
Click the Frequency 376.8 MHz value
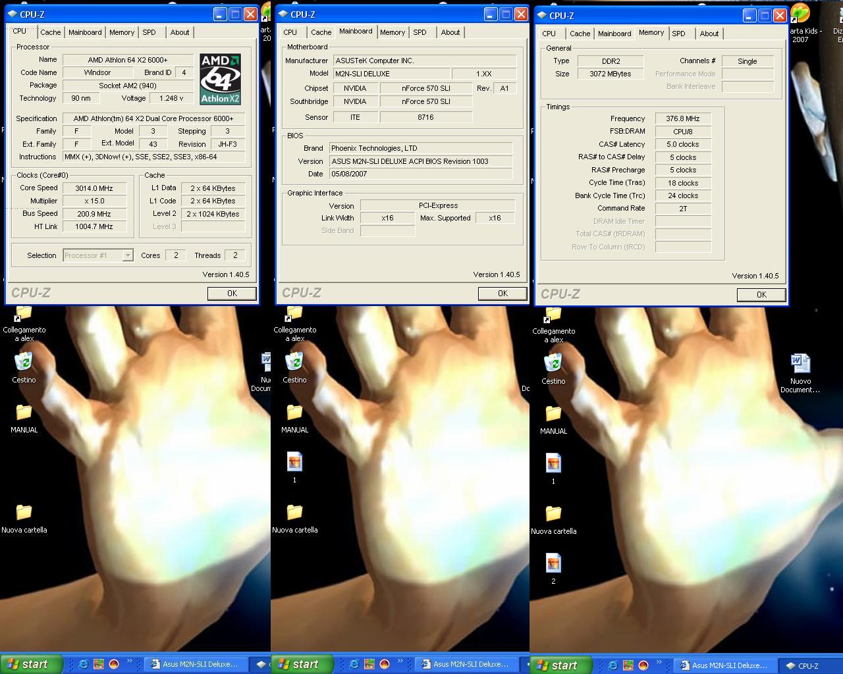tap(683, 118)
